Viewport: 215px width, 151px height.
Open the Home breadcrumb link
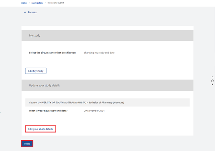tap(24, 3)
